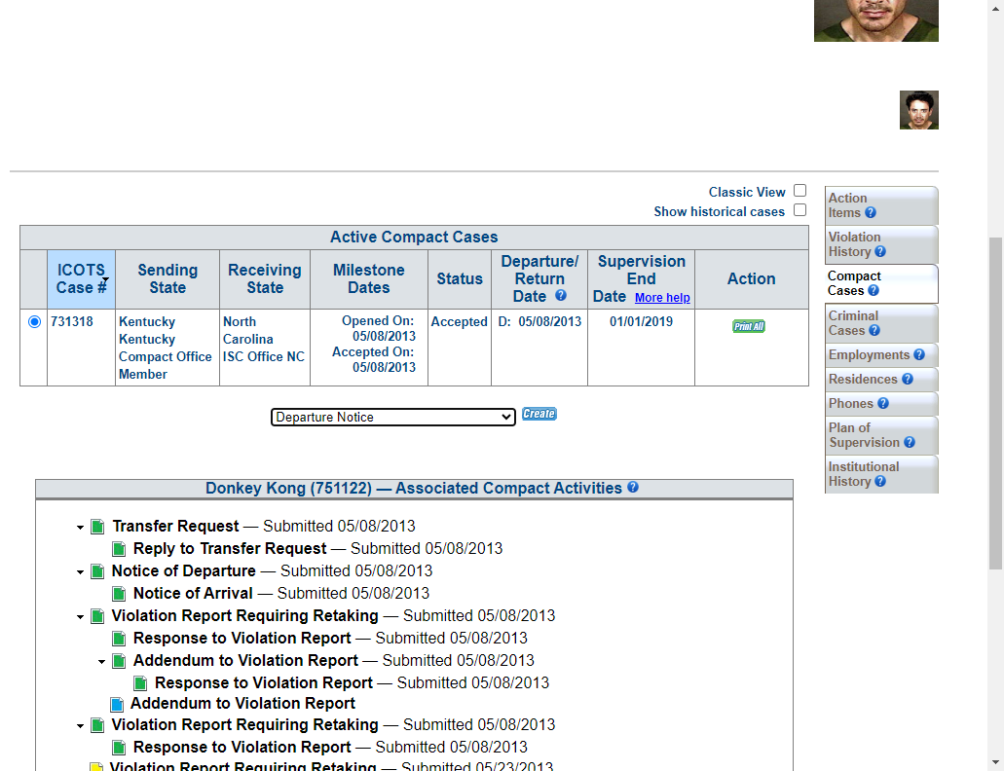Open help icon beside Plan of Supervision
The width and height of the screenshot is (1004, 771).
910,442
